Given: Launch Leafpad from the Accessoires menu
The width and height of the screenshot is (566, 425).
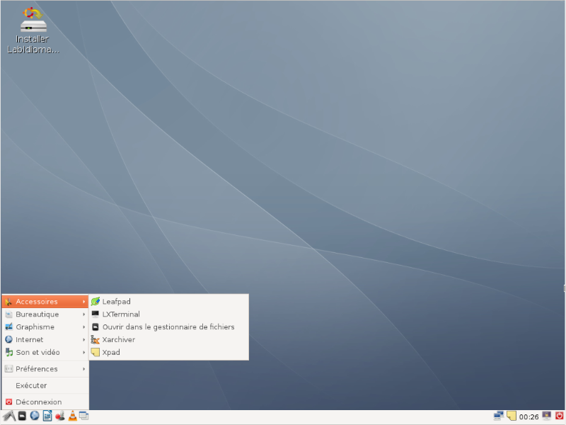Looking at the screenshot, I should coord(116,302).
